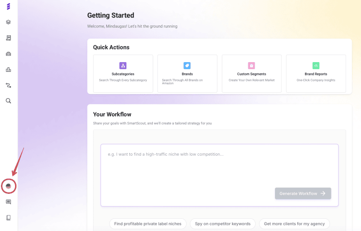Open the stacked layers sidebar icon
This screenshot has width=361, height=231.
pyautogui.click(x=8, y=22)
